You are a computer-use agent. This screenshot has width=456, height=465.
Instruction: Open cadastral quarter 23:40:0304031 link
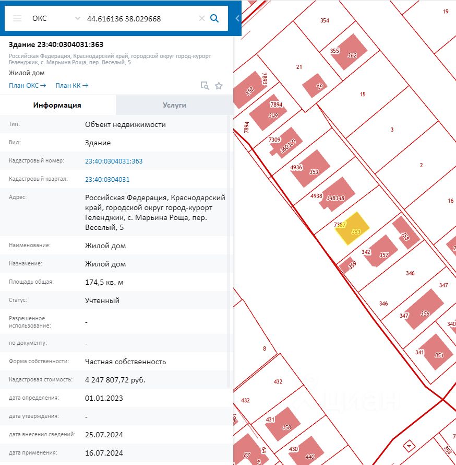[x=107, y=179]
